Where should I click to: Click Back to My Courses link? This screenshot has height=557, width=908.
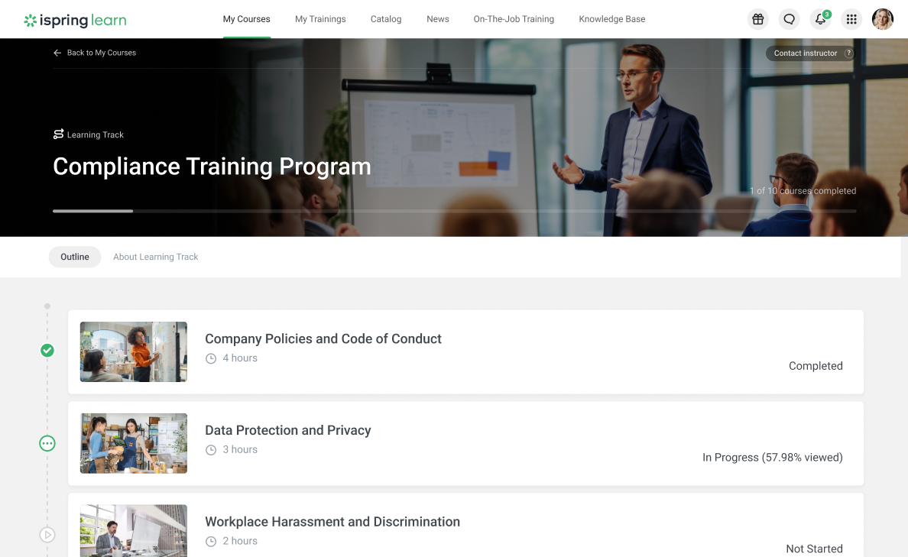[102, 53]
